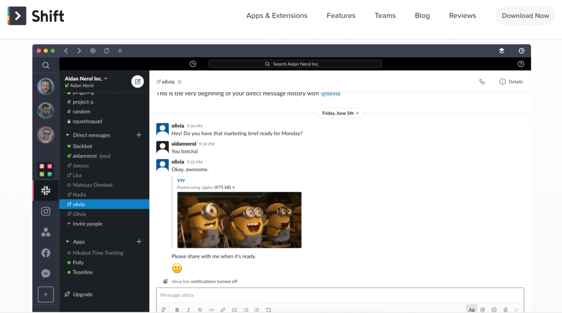Open Slack history clock beside search bar
This screenshot has height=313, width=562.
[x=193, y=64]
